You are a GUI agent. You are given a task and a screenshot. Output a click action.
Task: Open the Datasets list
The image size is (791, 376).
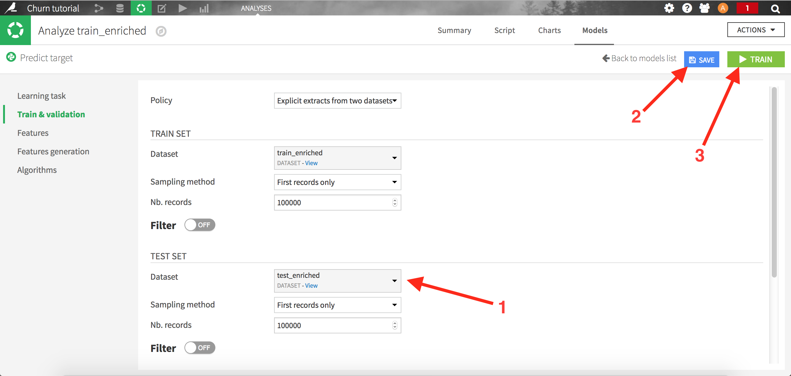[x=120, y=8]
